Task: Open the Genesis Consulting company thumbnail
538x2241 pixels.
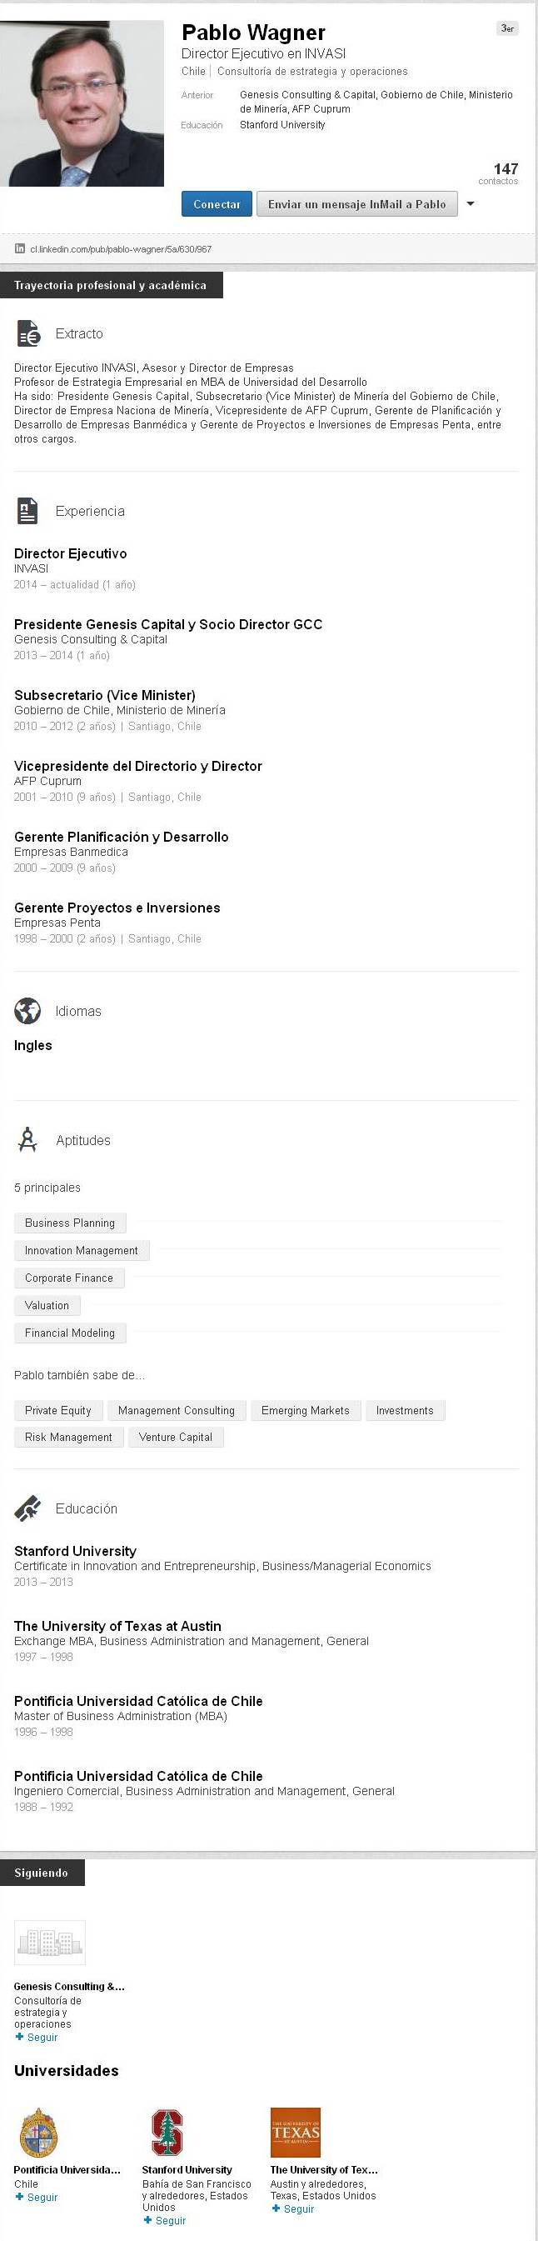Action: tap(49, 1943)
